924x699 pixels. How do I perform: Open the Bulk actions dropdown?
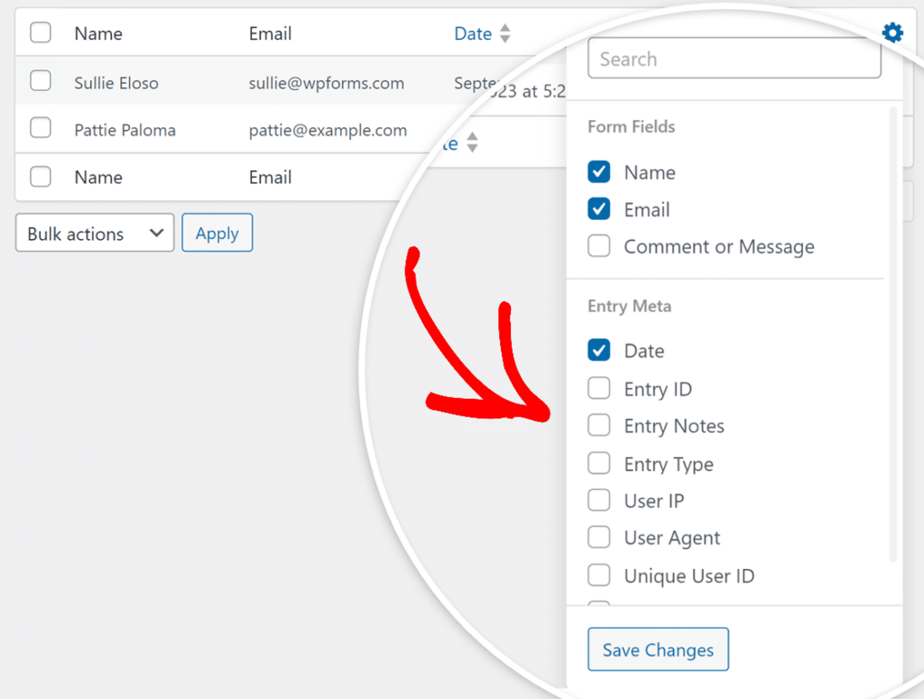click(94, 233)
